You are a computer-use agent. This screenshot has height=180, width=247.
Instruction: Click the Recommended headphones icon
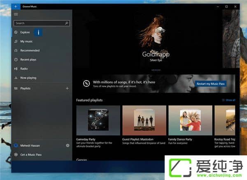pyautogui.click(x=16, y=51)
